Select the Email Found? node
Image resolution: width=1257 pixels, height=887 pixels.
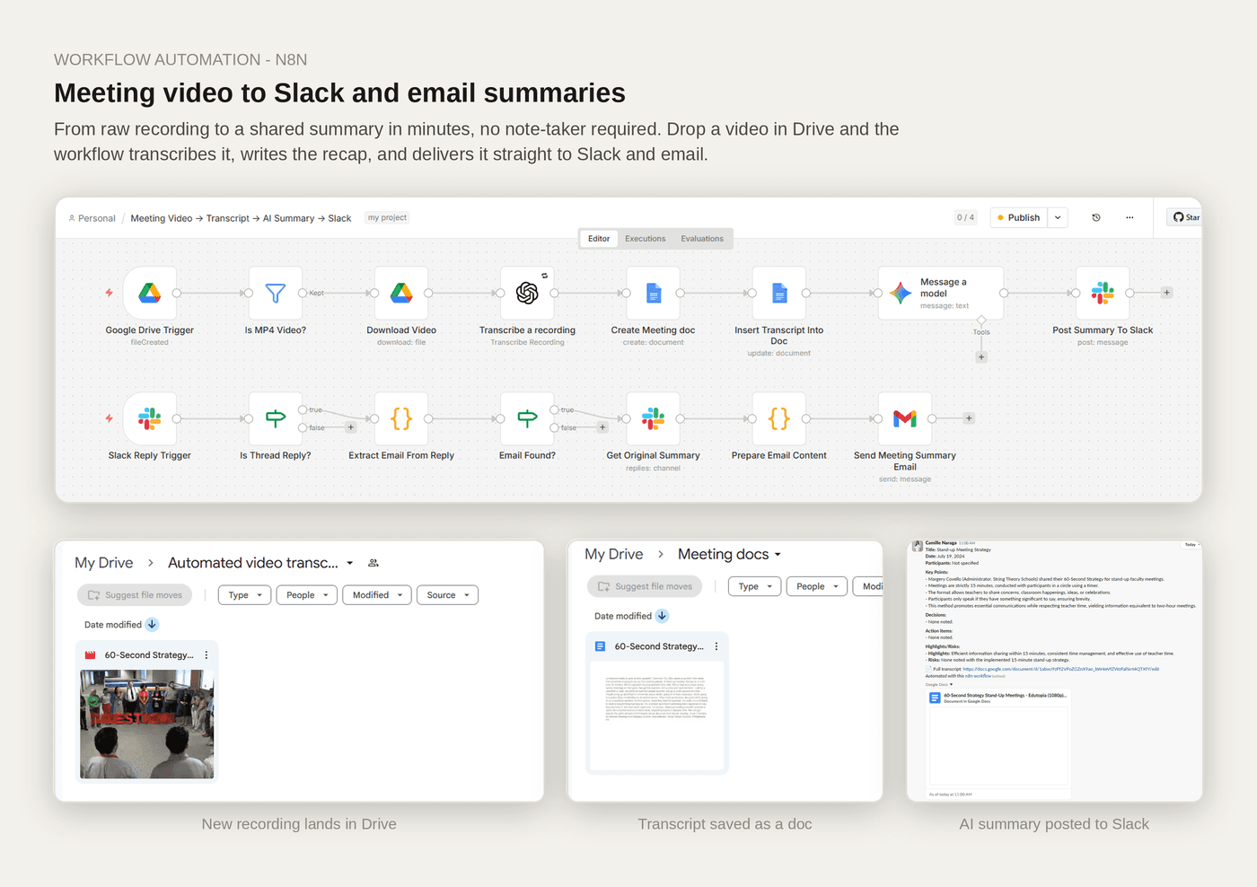(x=527, y=418)
